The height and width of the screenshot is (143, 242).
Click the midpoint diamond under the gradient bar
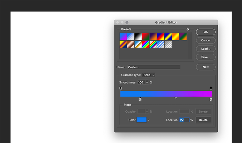(x=176, y=98)
